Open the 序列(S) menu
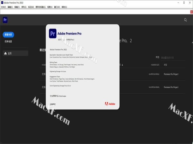Screen dimensions: 193x144 24,7
